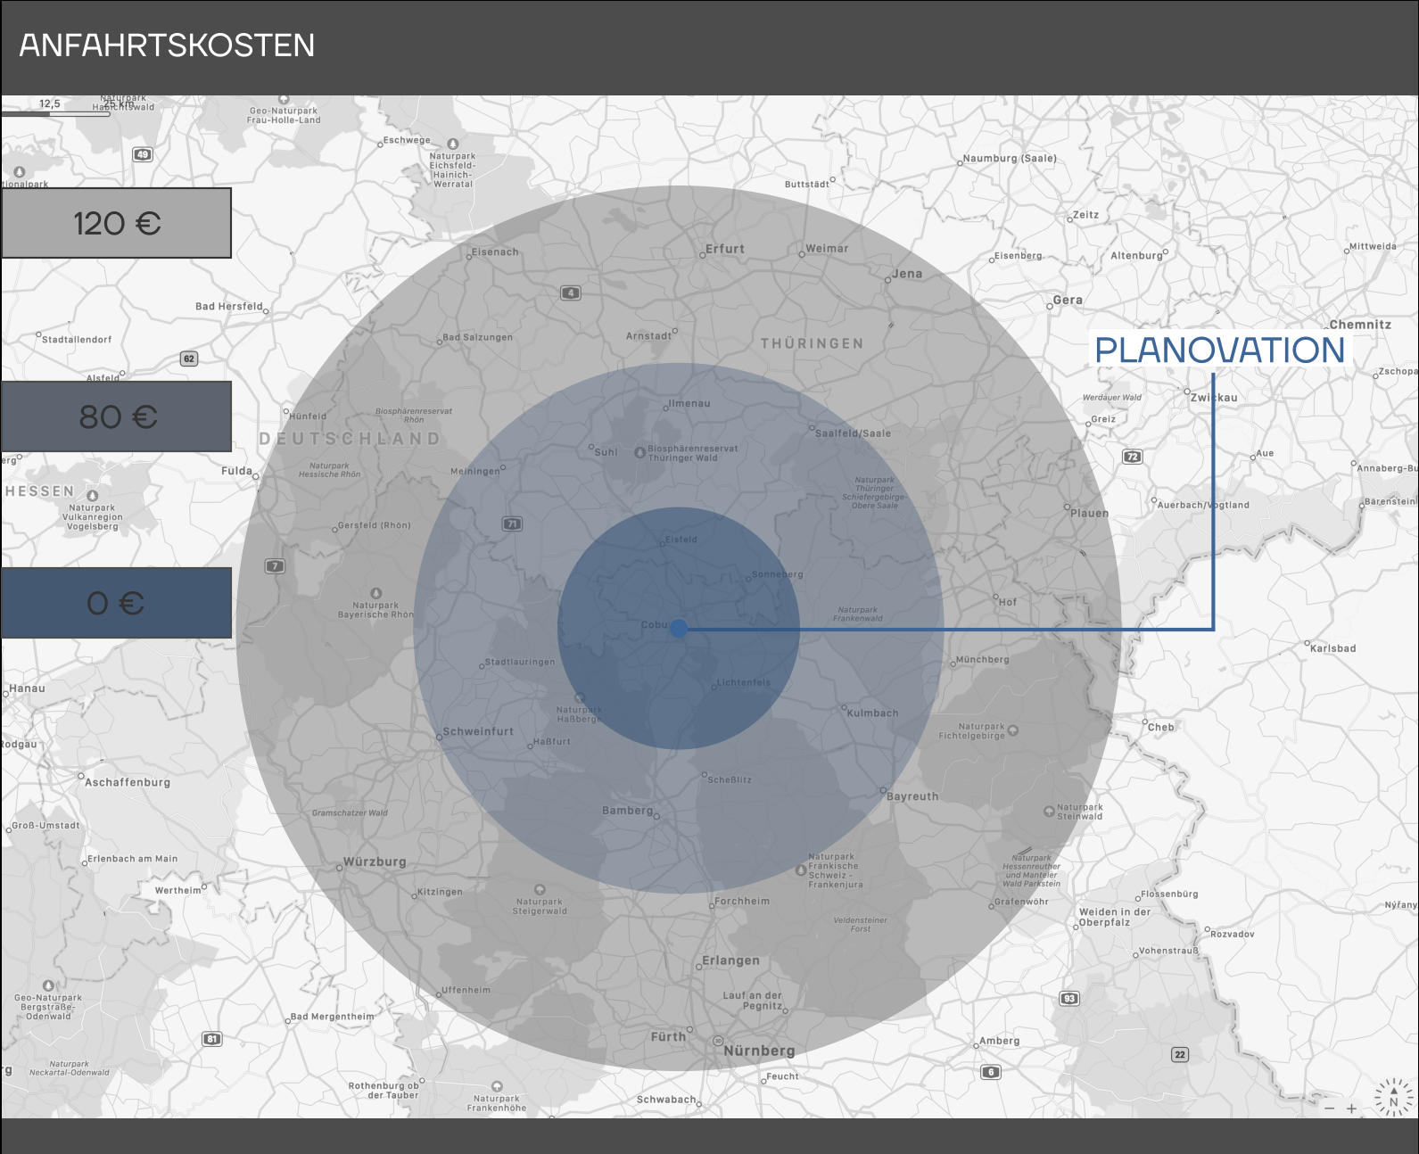The height and width of the screenshot is (1154, 1419).
Task: Click the blue Coburg location dot
Action: (x=679, y=628)
